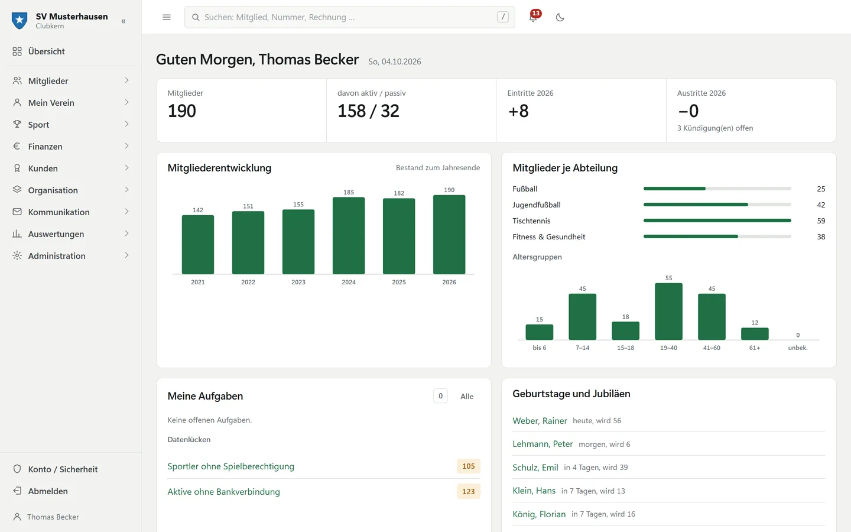
Task: Click the 105 badge for Sportler ohne Spielberechtigung
Action: (469, 466)
